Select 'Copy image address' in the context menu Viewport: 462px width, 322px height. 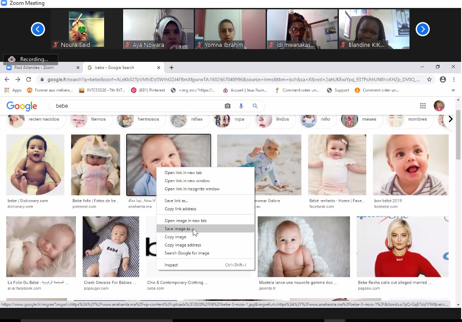[x=183, y=245]
